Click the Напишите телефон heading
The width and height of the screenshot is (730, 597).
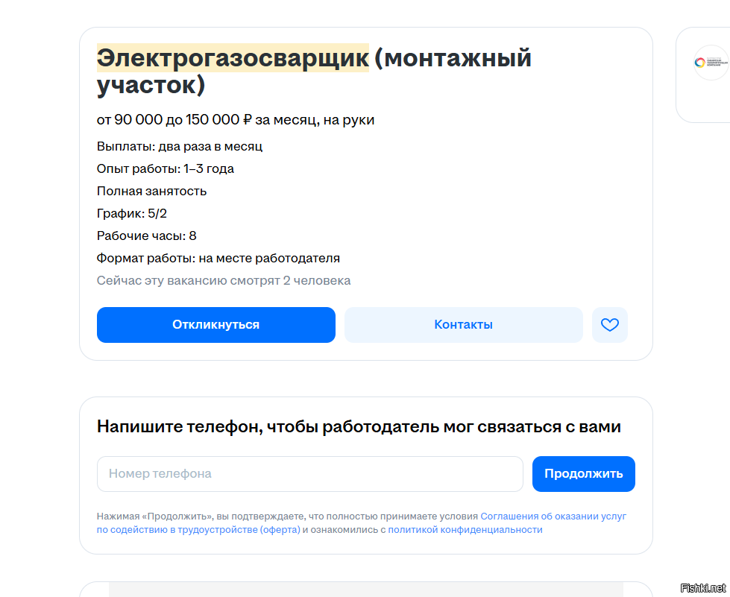(x=359, y=426)
